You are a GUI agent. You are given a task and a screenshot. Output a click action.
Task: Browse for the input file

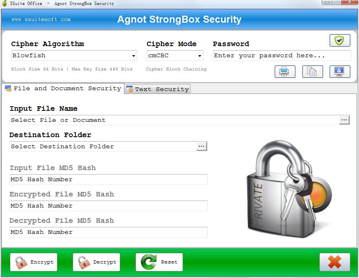tap(344, 120)
